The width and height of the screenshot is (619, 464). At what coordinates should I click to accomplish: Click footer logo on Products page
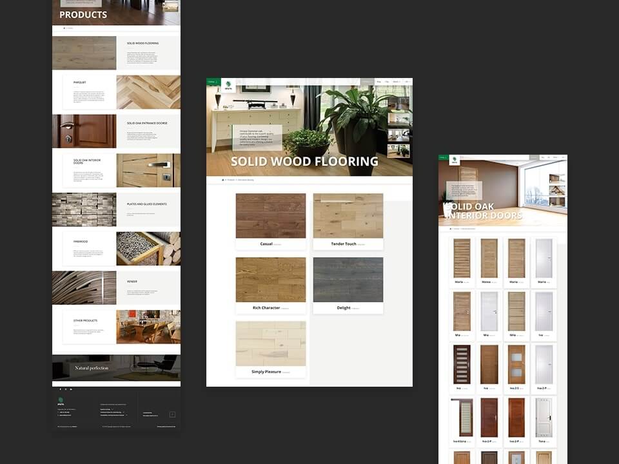[x=61, y=401]
